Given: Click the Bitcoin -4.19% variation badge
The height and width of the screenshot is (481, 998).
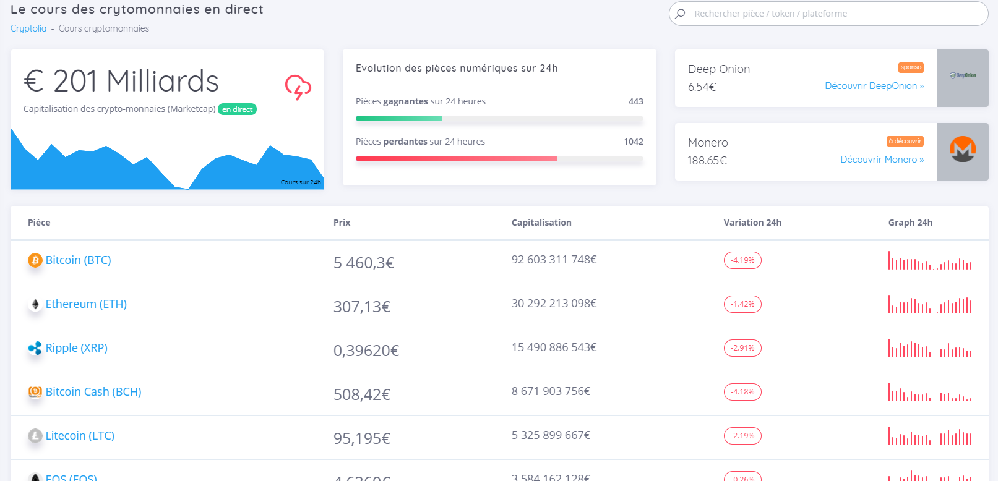Looking at the screenshot, I should [x=742, y=260].
